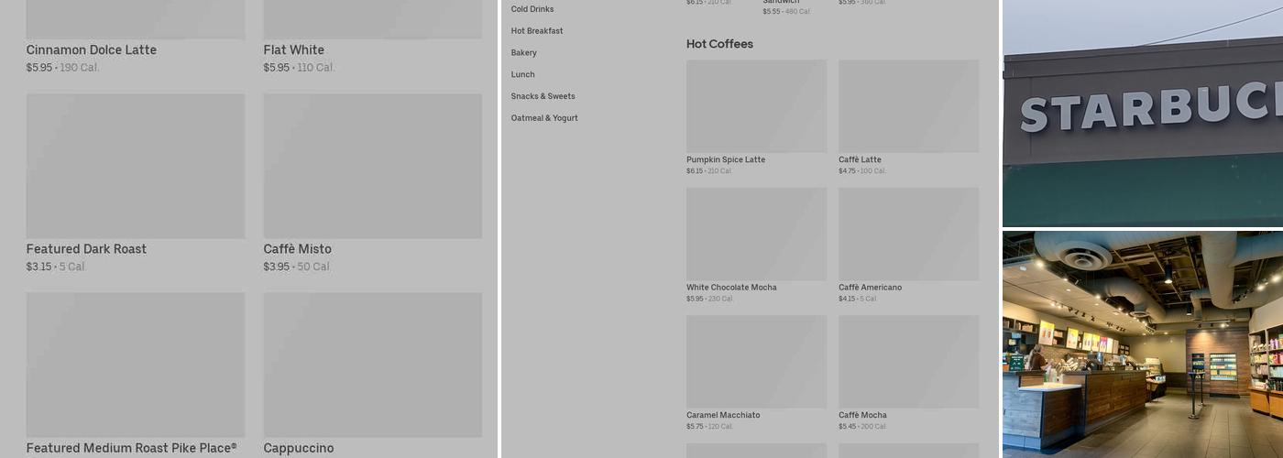
Task: Choose Oatmeal & Yogurt category
Action: click(x=544, y=118)
